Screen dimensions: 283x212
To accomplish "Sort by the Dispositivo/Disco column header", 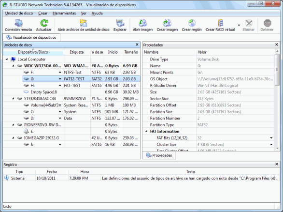I will coord(33,52).
